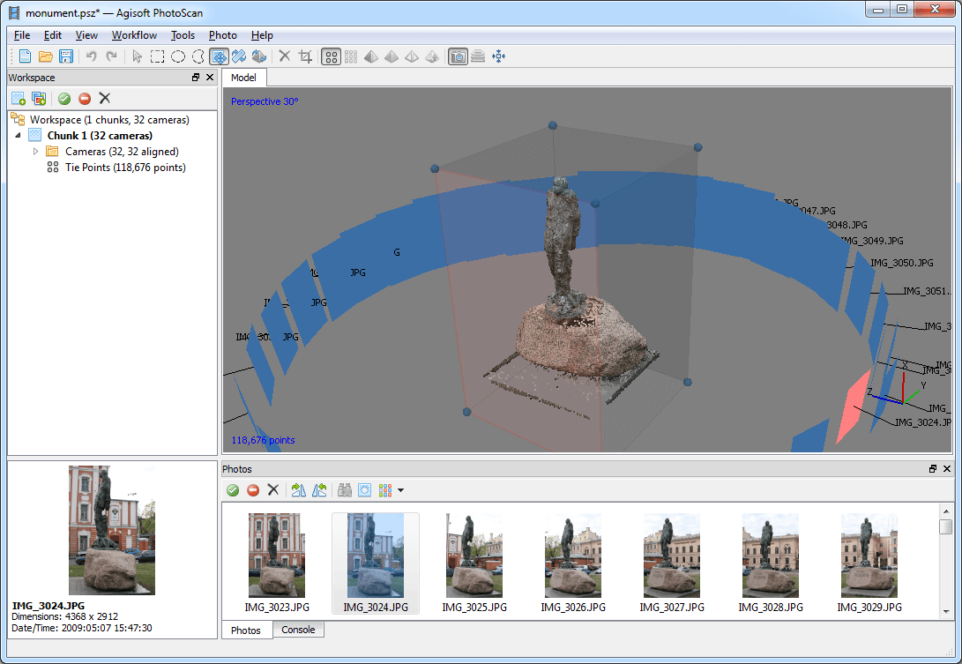Save the project with floppy disk icon
The height and width of the screenshot is (664, 962).
[65, 56]
